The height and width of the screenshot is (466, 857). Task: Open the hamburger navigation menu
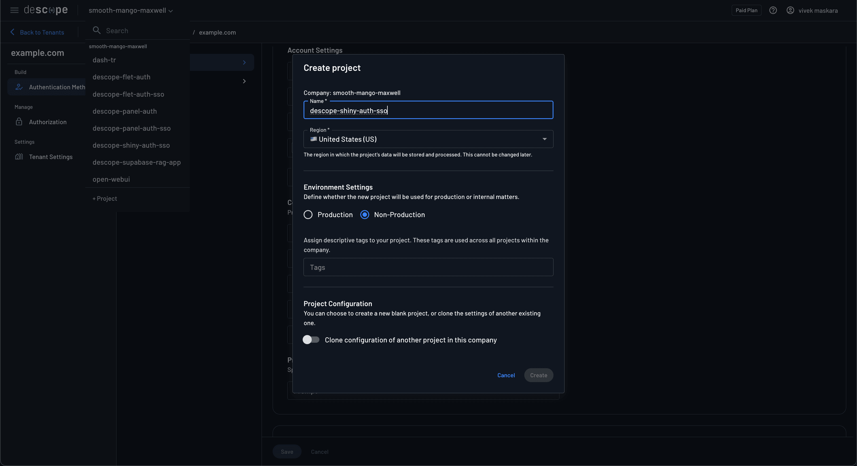14,10
